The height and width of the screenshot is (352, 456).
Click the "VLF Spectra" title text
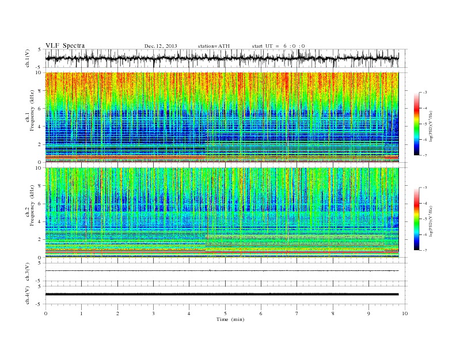point(65,45)
